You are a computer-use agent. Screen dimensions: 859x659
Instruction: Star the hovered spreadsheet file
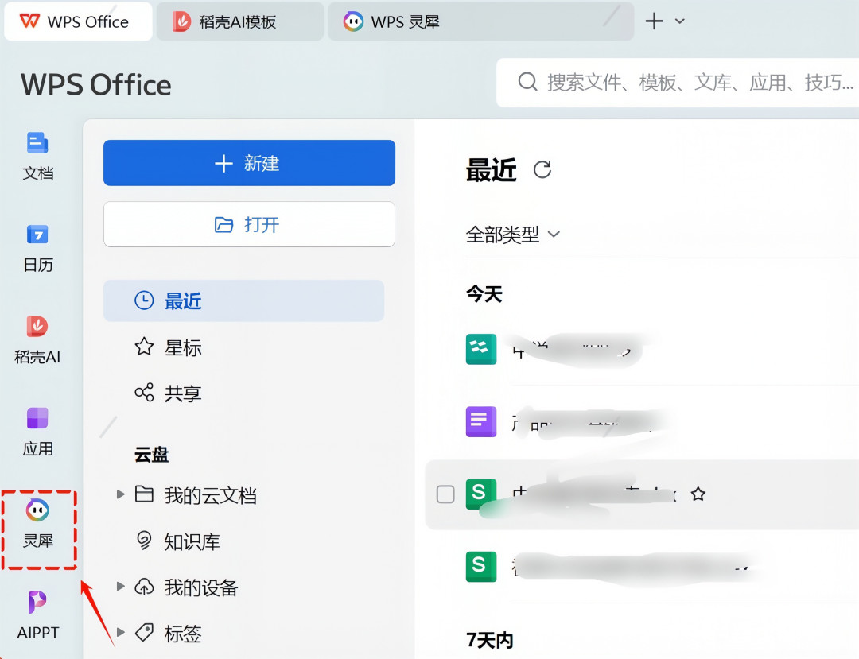tap(698, 494)
